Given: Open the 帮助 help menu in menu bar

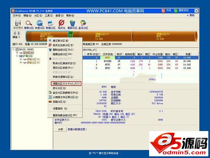Looking at the screenshot, I should pyautogui.click(x=70, y=16).
